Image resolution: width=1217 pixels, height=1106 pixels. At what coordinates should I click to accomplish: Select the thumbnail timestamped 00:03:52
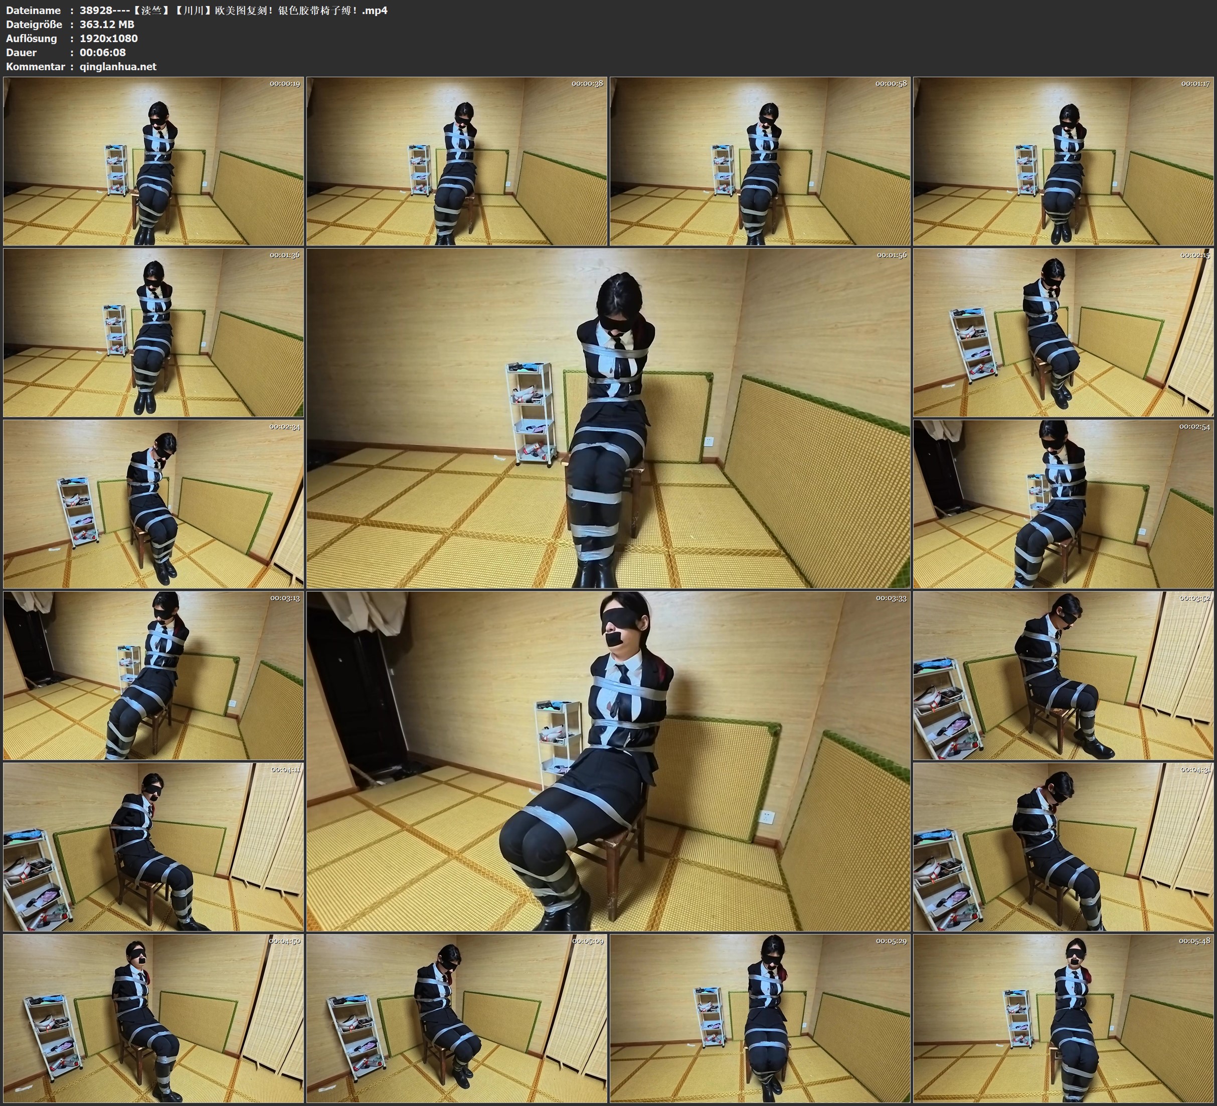pos(1063,675)
